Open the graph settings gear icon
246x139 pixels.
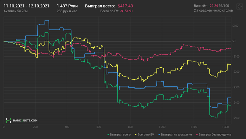click(239, 7)
